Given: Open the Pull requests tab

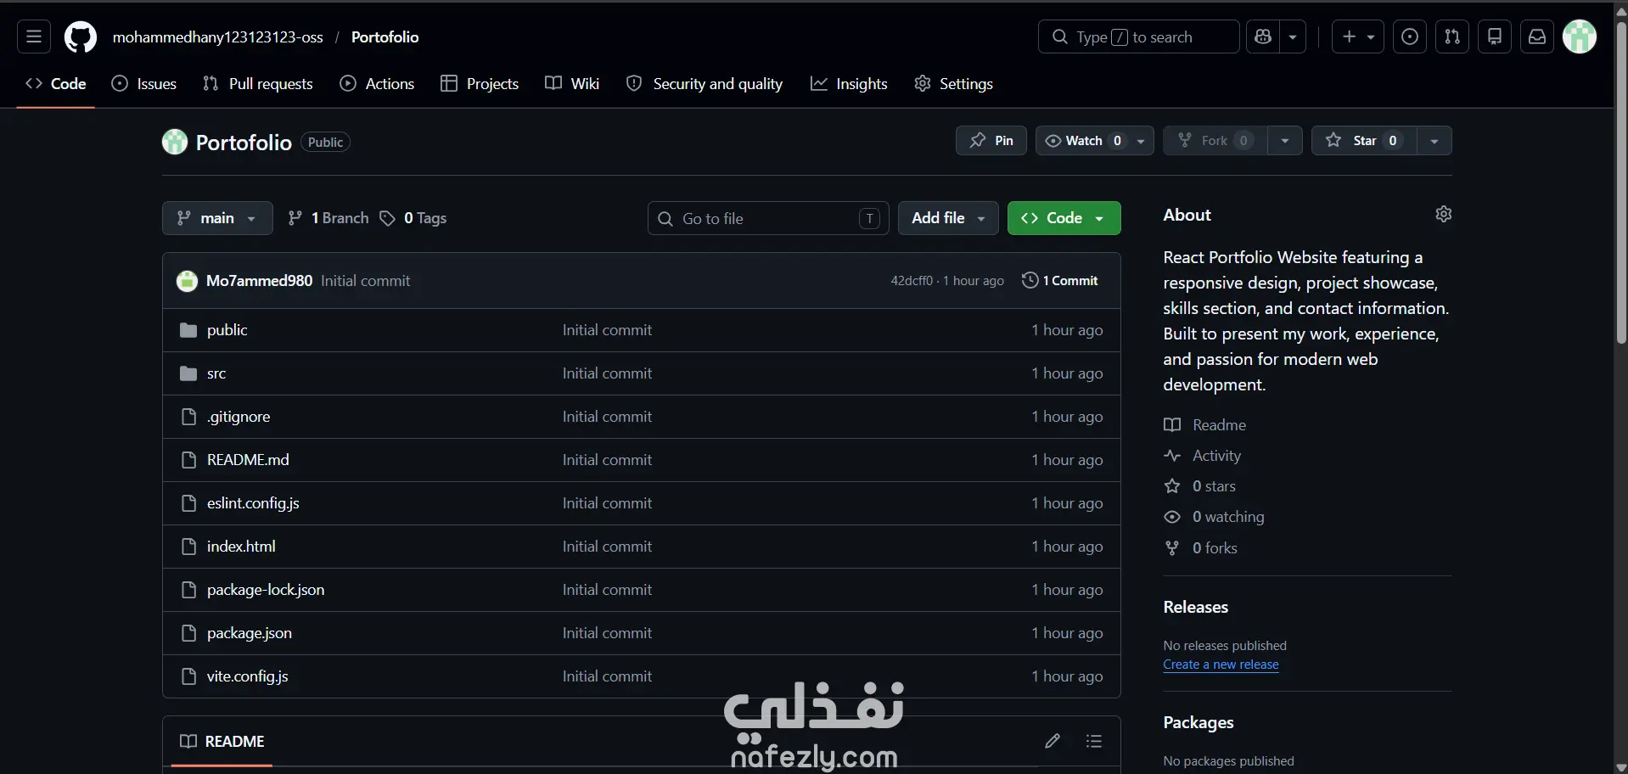Looking at the screenshot, I should click(258, 84).
